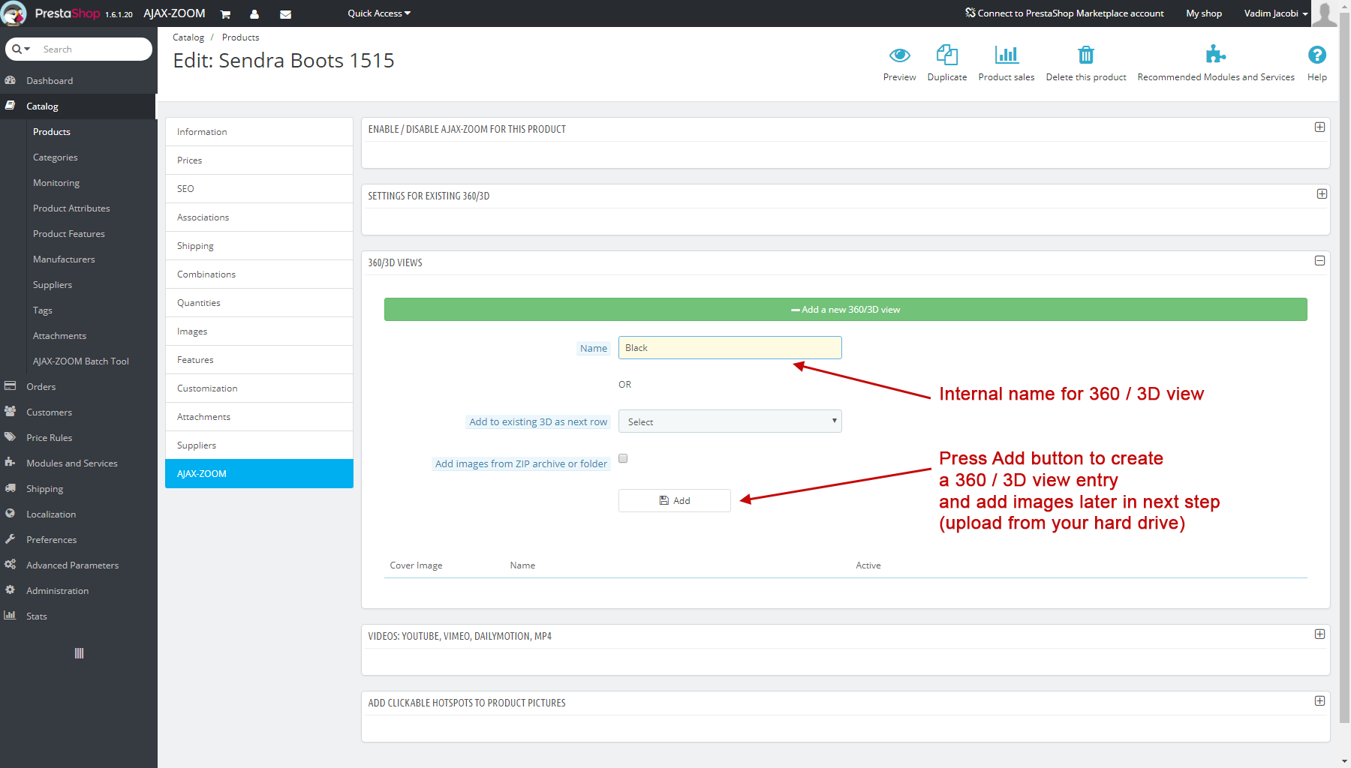Open the shopping cart icon in top bar
The height and width of the screenshot is (768, 1351).
(x=225, y=14)
